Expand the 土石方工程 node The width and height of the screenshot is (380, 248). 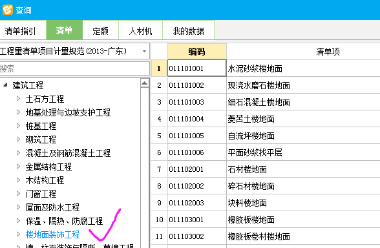[18, 99]
